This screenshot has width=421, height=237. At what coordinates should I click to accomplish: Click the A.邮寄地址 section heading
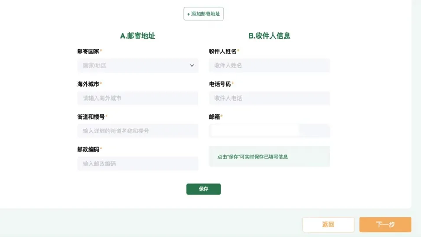[x=137, y=36]
